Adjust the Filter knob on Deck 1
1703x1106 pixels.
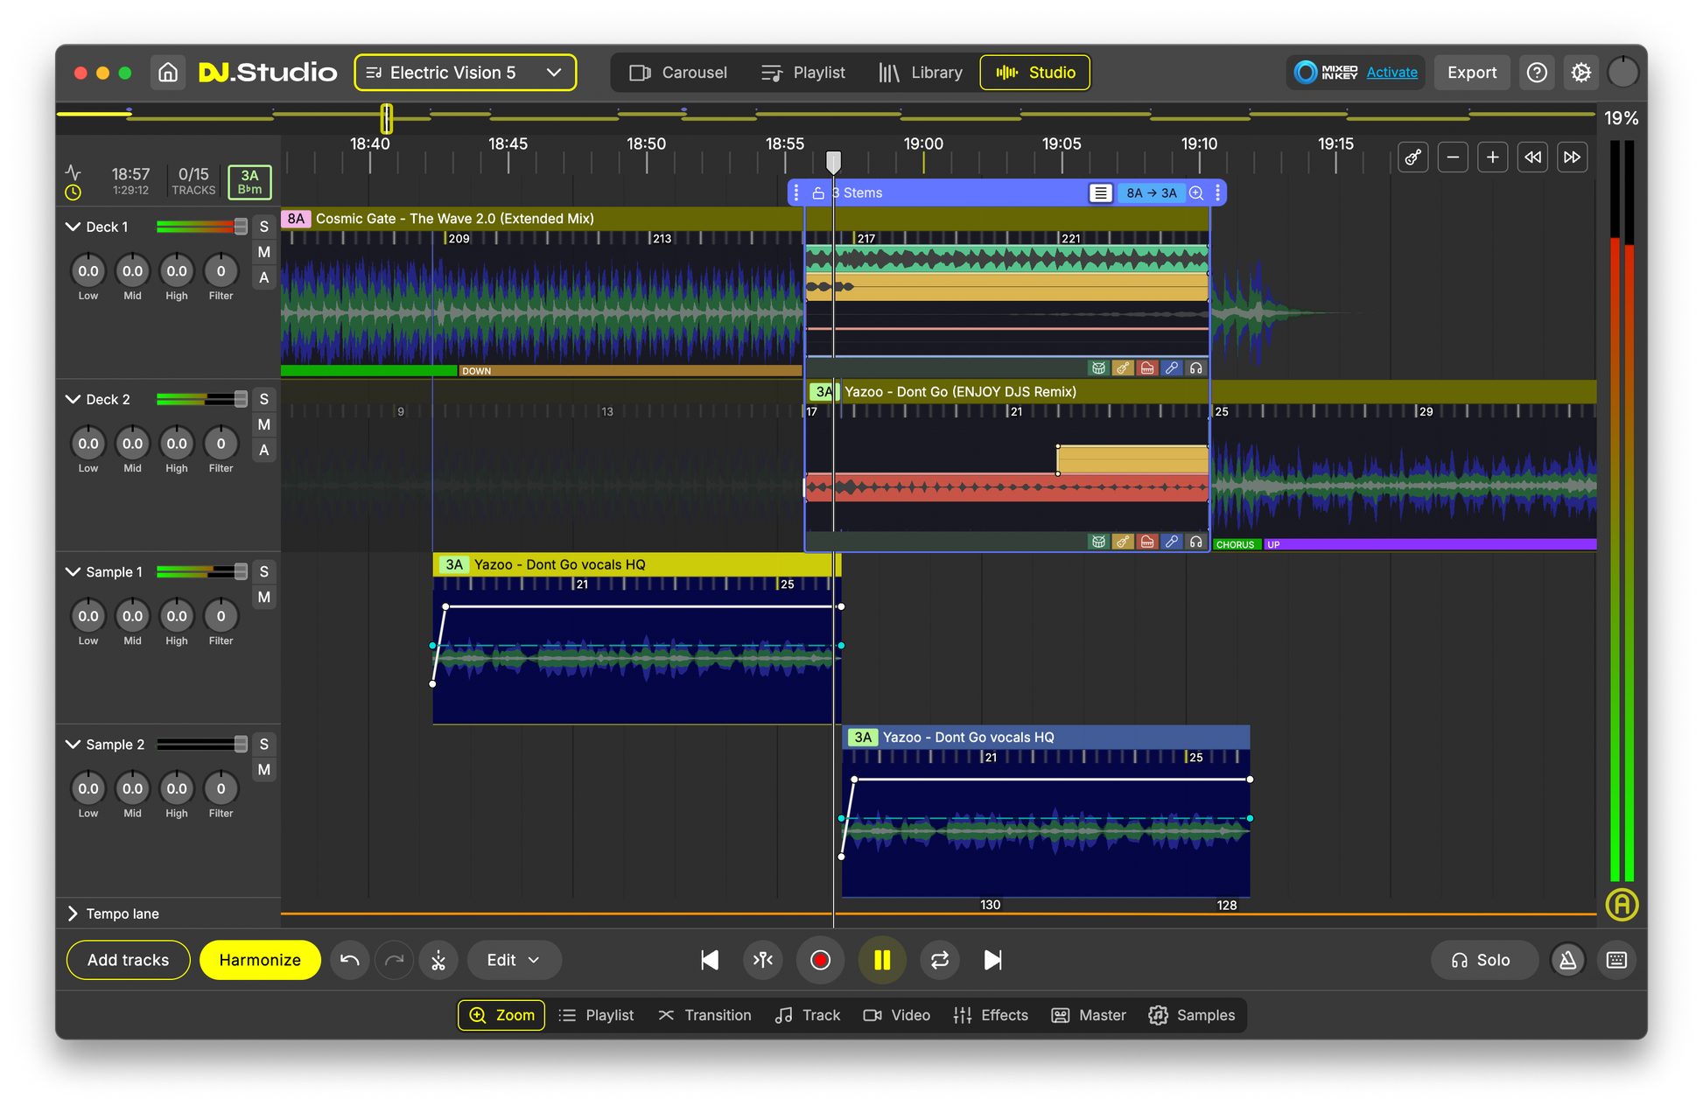click(221, 271)
